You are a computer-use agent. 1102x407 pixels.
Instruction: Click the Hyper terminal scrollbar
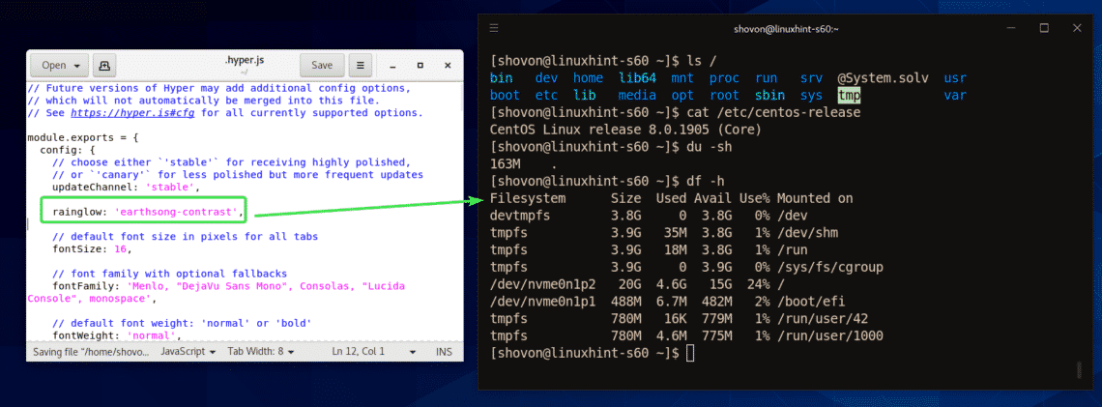1078,370
